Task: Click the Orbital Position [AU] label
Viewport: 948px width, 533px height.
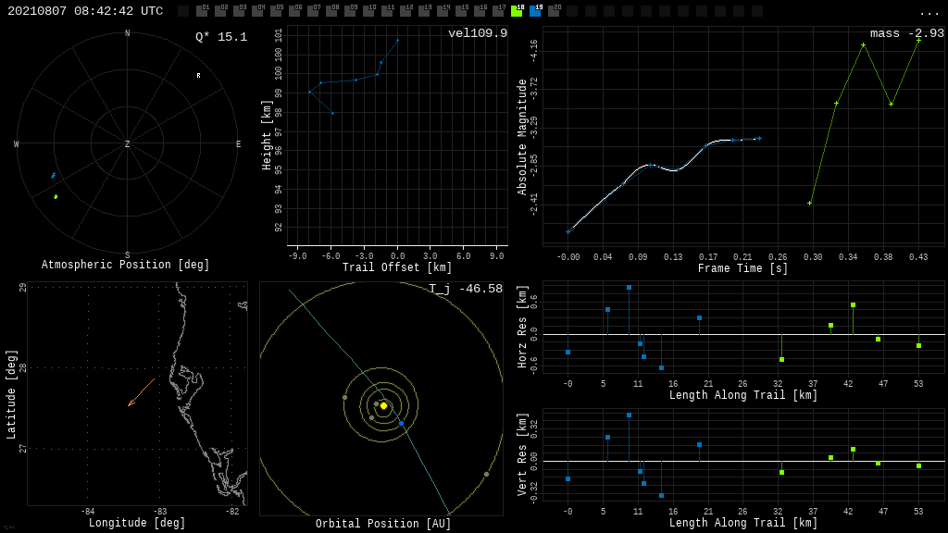Action: (x=383, y=524)
